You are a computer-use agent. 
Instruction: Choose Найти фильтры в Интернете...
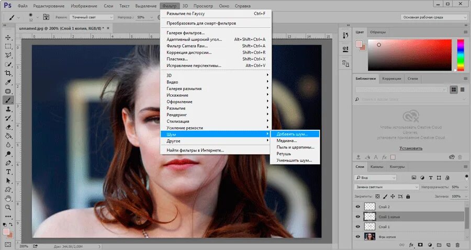point(216,150)
